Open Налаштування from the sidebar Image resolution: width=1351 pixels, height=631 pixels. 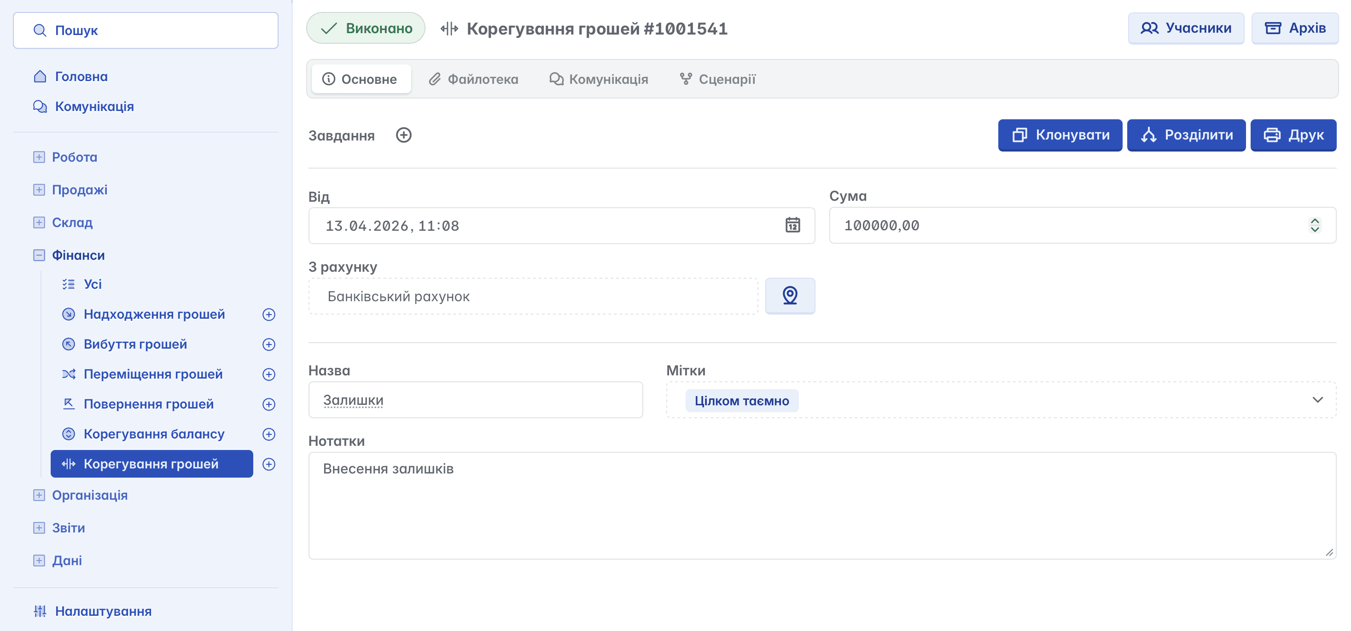[103, 611]
